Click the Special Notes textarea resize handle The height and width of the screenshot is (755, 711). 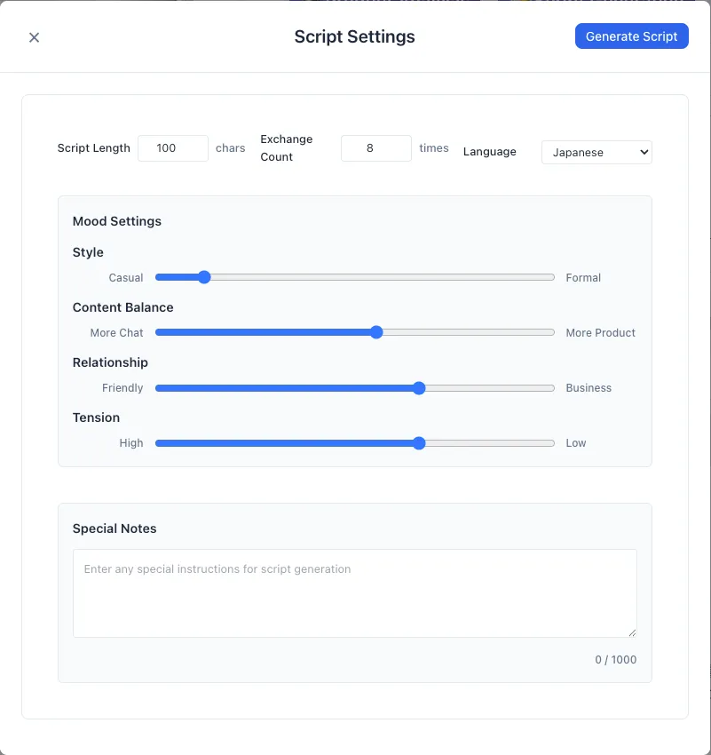point(632,632)
